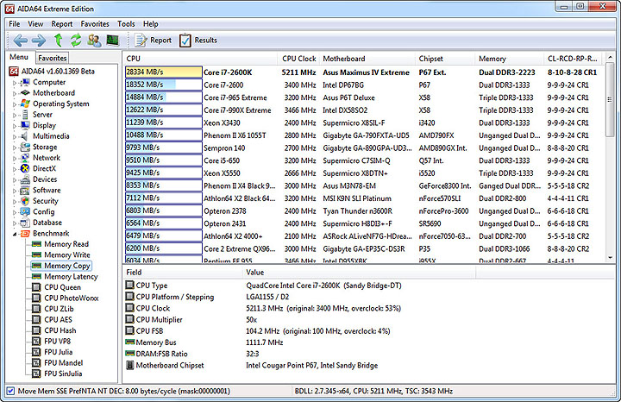This screenshot has height=402, width=621.
Task: Click the FPU VP8 benchmark icon
Action: point(36,341)
